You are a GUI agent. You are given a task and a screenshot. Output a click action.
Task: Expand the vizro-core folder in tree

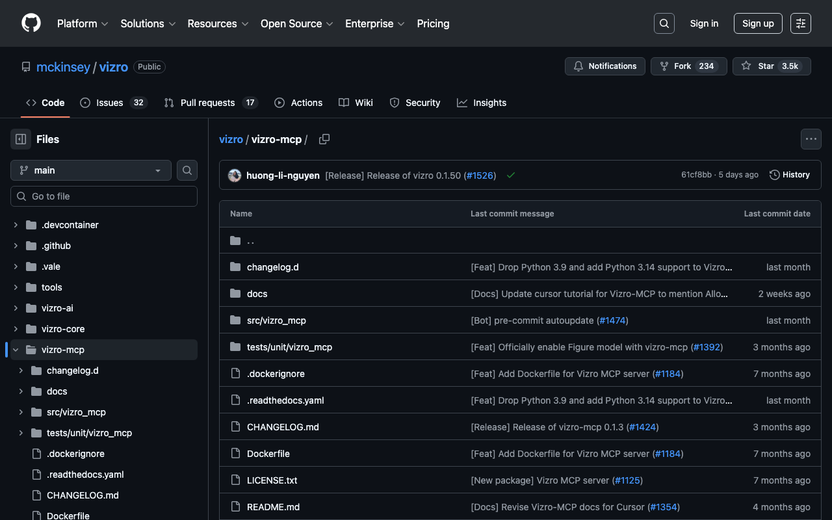click(x=16, y=329)
